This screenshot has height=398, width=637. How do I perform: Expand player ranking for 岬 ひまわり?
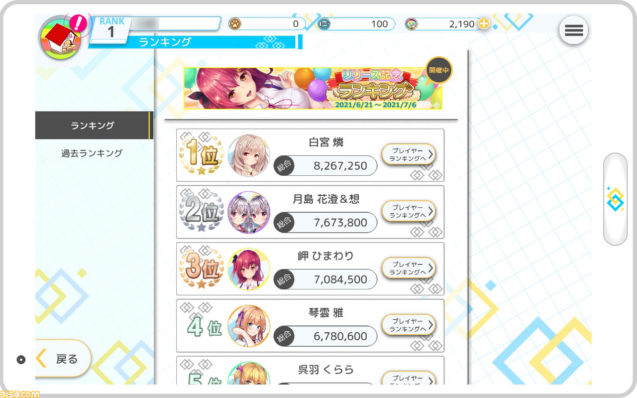(x=409, y=268)
